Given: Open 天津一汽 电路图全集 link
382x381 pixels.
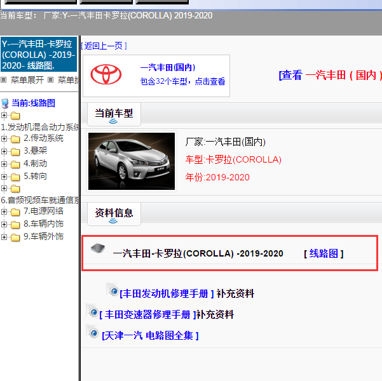Looking at the screenshot, I should pyautogui.click(x=150, y=336).
